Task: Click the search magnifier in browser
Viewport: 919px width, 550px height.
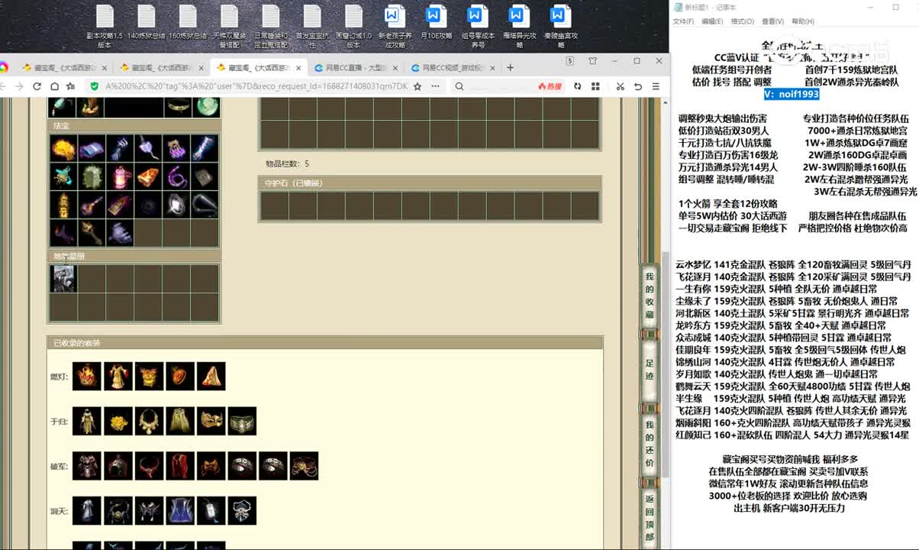Action: coord(459,86)
